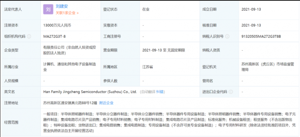Click the 成立日期 2021-09-13 value
Viewport: 300px width, 137px height.
[x=251, y=9]
